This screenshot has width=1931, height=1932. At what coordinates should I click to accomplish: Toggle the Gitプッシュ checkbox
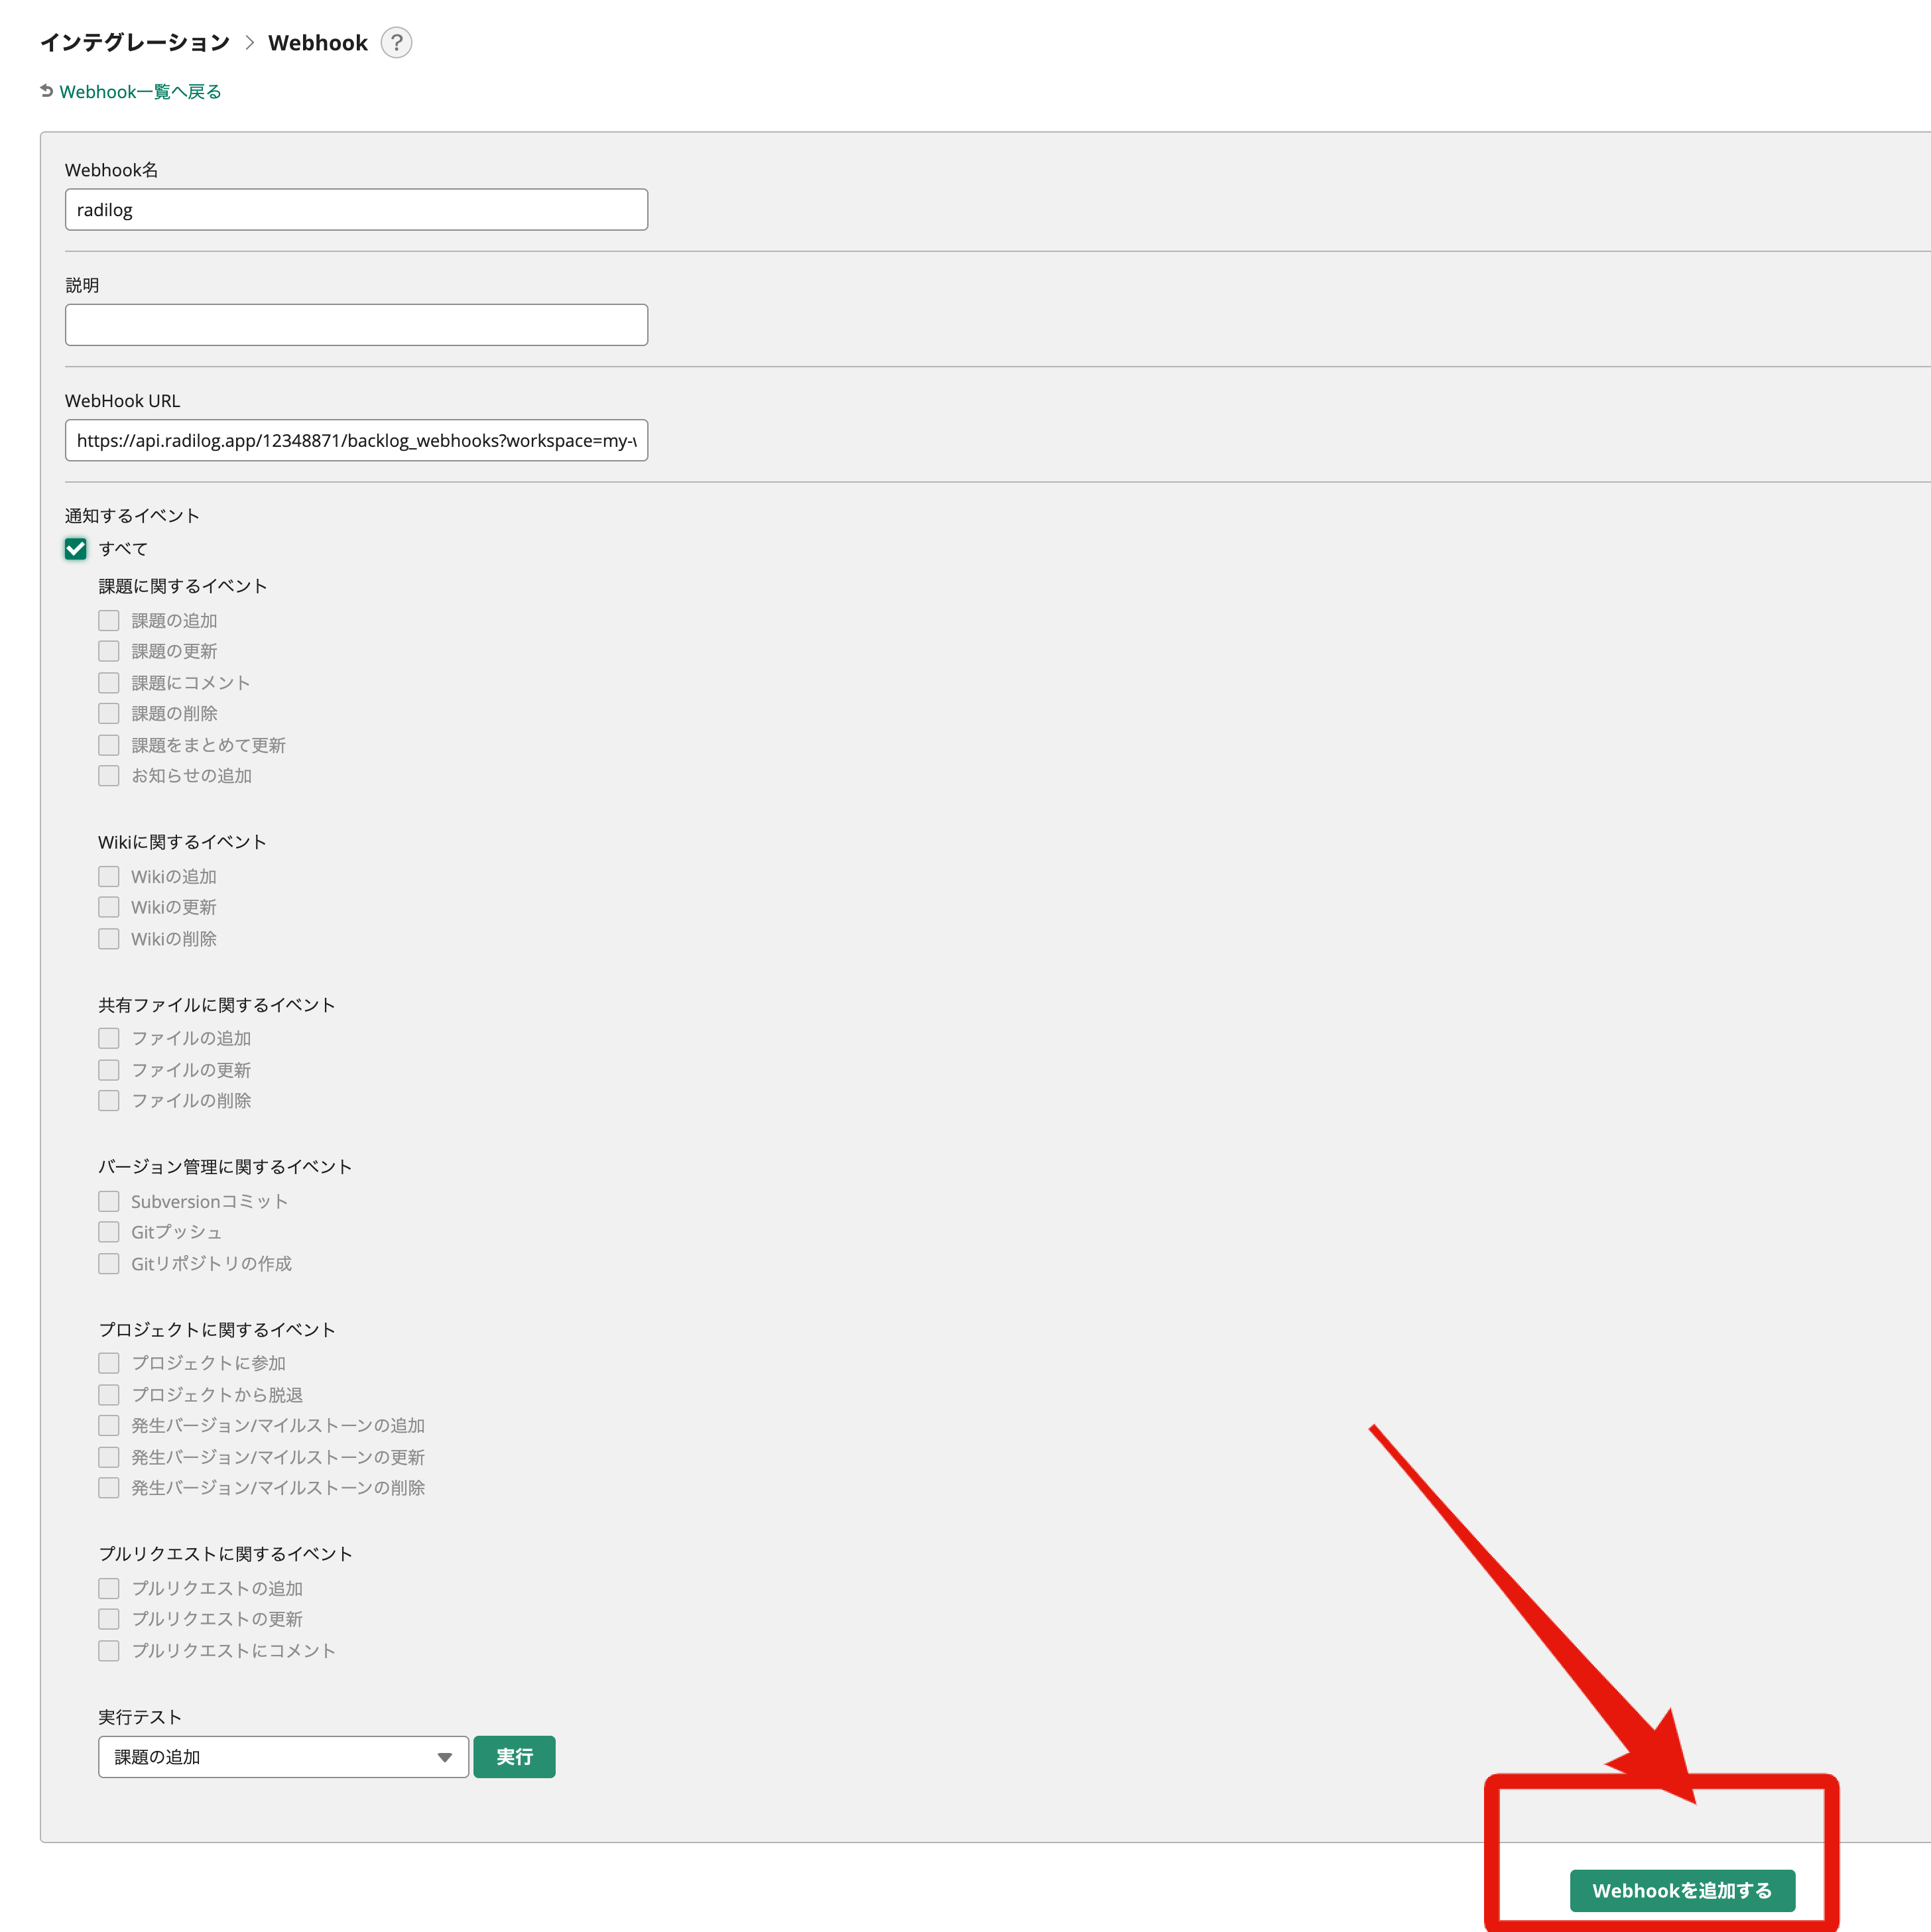[x=109, y=1232]
